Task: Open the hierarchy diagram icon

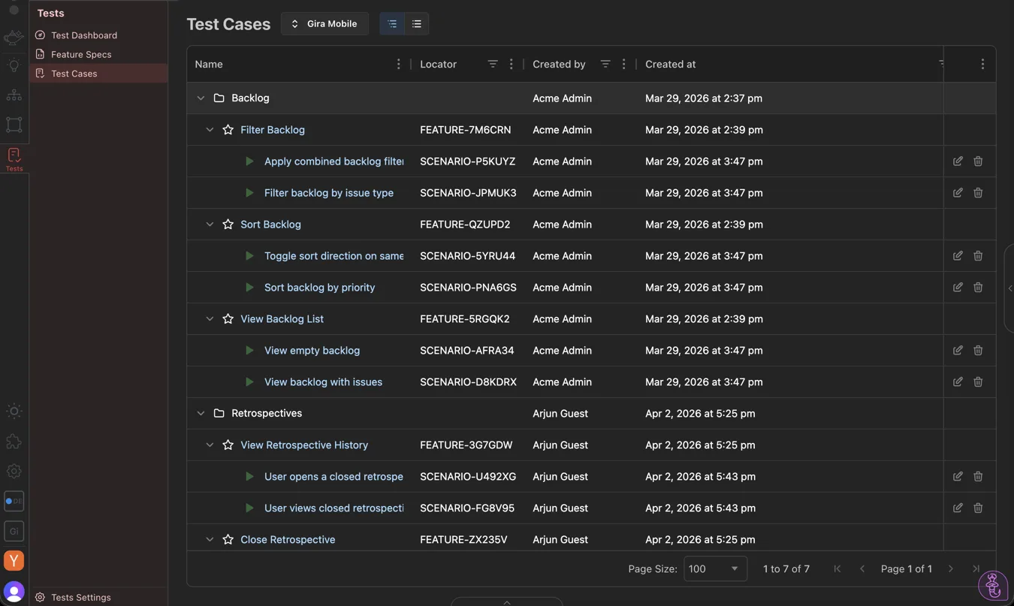Action: [14, 95]
